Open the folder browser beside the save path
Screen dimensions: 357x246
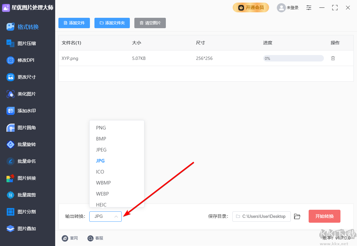(x=297, y=216)
